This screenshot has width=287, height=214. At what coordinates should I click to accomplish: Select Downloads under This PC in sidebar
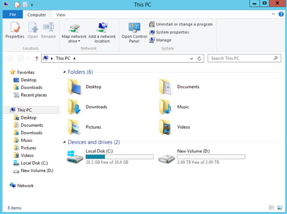click(x=28, y=133)
